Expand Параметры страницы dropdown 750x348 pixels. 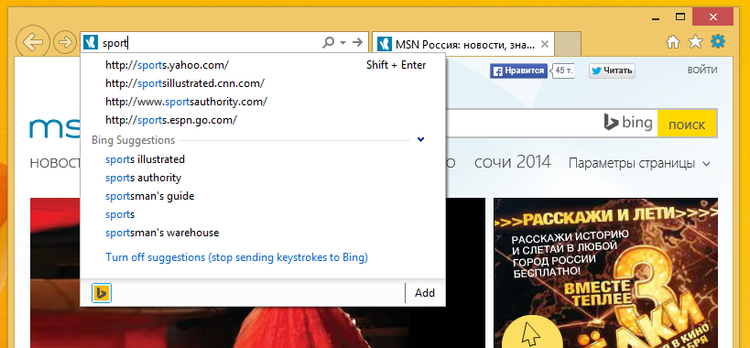639,164
